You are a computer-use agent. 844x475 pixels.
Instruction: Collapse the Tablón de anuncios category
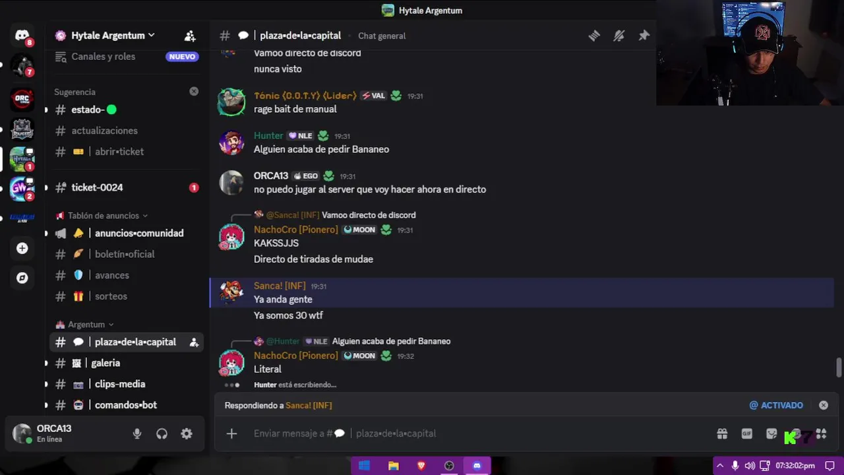point(102,216)
